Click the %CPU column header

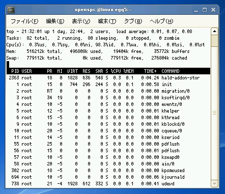[116, 71]
